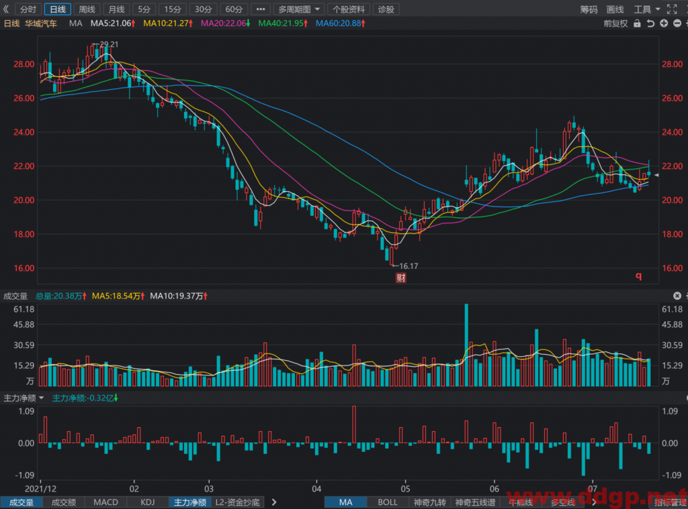Toggle fullscreen chart icon
Viewport: 688px width, 509px height.
click(672, 9)
